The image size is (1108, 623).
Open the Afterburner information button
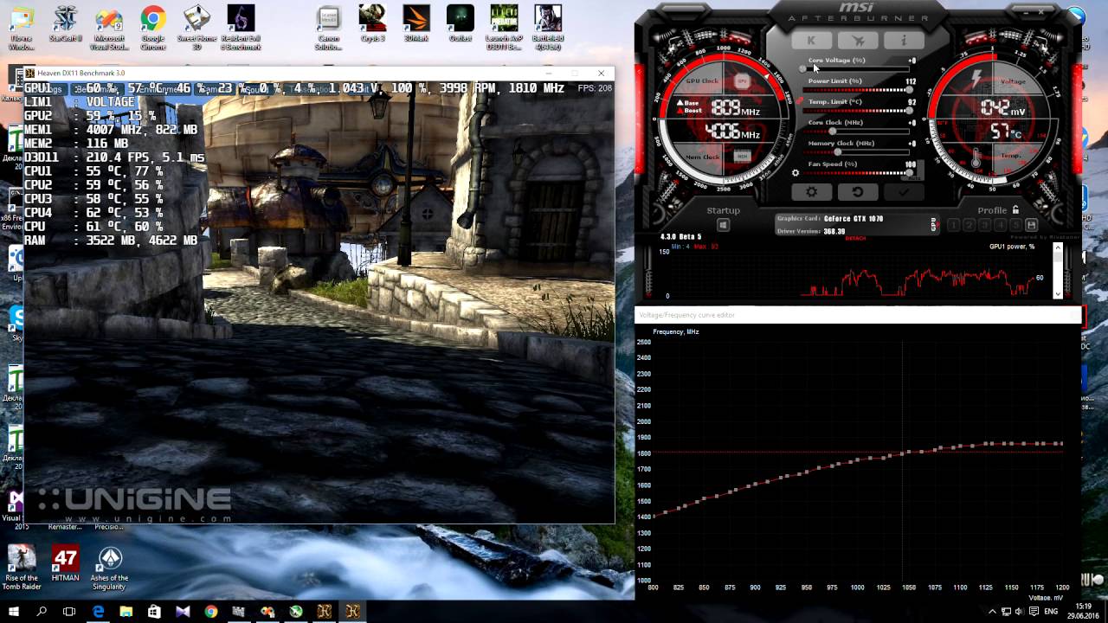(904, 41)
